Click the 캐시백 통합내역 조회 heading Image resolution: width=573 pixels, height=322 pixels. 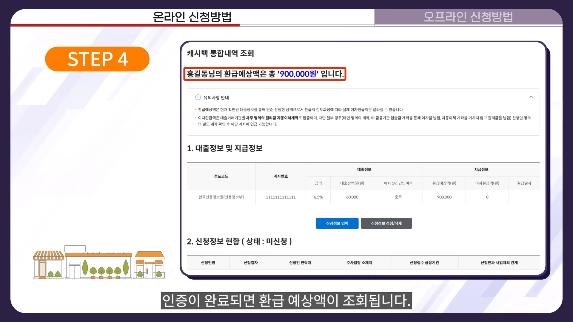[x=220, y=53]
